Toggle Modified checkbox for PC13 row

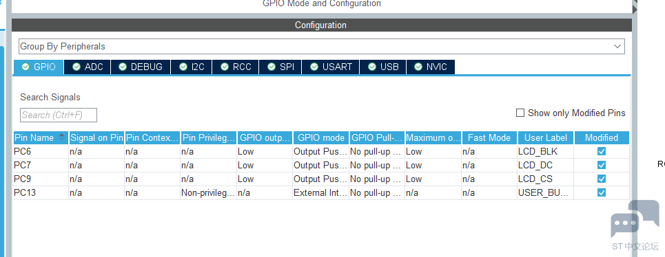(x=602, y=192)
